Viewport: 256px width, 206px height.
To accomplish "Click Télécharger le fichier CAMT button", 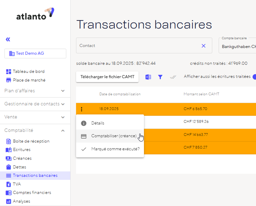I will click(107, 77).
